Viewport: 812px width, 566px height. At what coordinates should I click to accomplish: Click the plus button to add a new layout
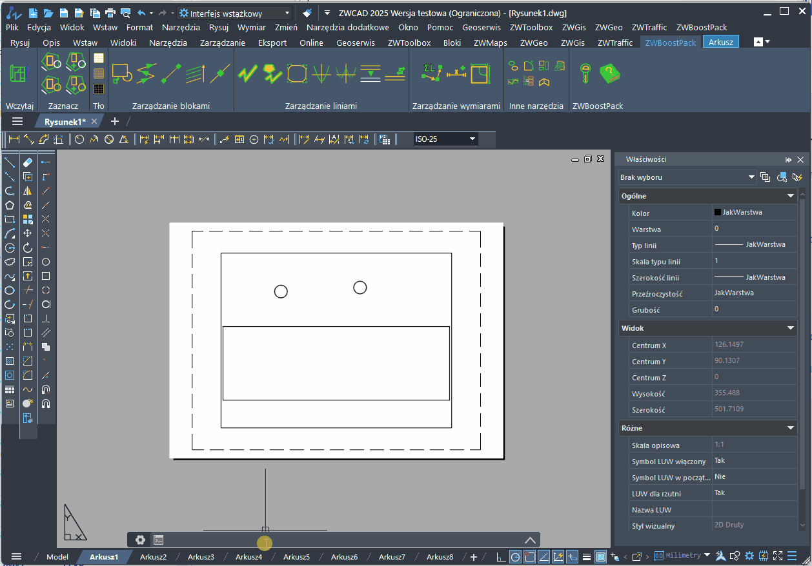[x=473, y=558]
